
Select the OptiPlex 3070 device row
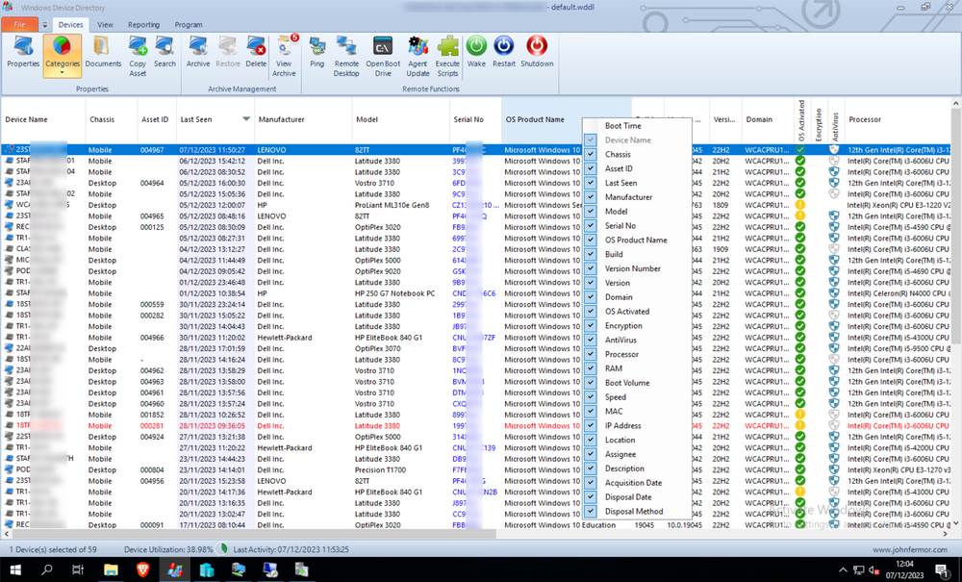pyautogui.click(x=475, y=348)
